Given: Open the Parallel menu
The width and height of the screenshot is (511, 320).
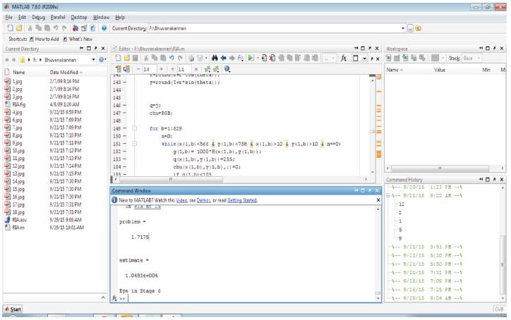Looking at the screenshot, I should coord(58,17).
